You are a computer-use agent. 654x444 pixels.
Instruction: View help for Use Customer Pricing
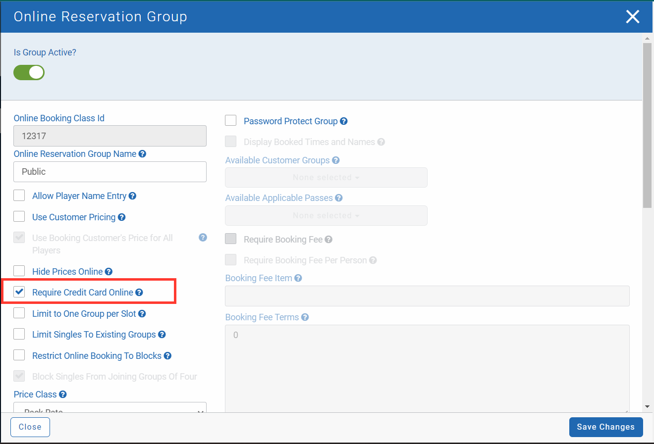pyautogui.click(x=121, y=217)
